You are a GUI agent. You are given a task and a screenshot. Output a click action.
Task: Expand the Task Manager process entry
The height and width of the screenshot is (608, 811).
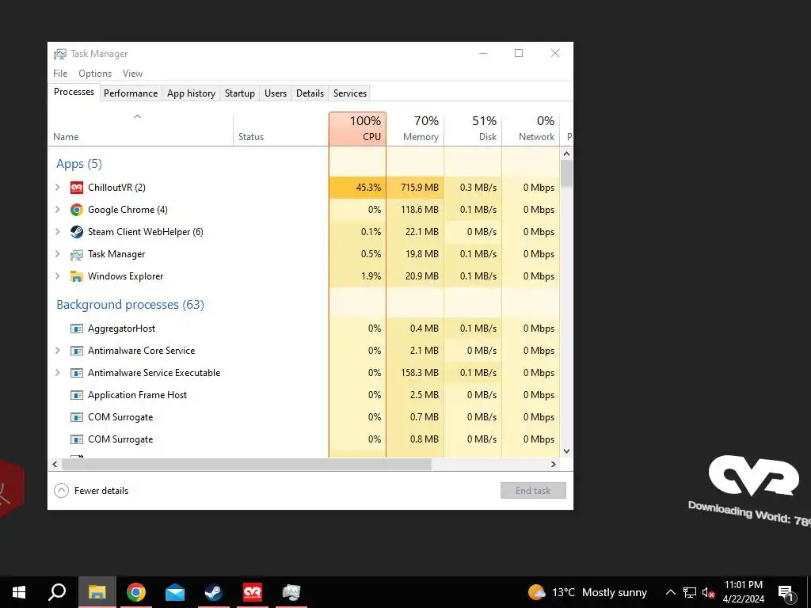[57, 254]
